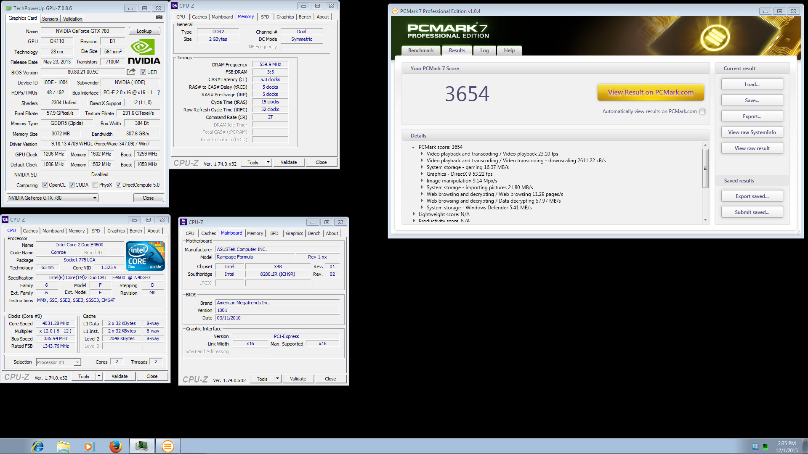Toggle PhysX checkbox
808x454 pixels.
coord(96,185)
